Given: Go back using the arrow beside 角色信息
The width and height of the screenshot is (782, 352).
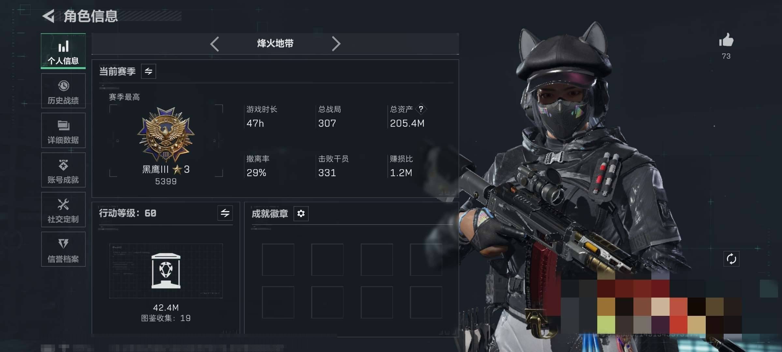Looking at the screenshot, I should point(49,16).
